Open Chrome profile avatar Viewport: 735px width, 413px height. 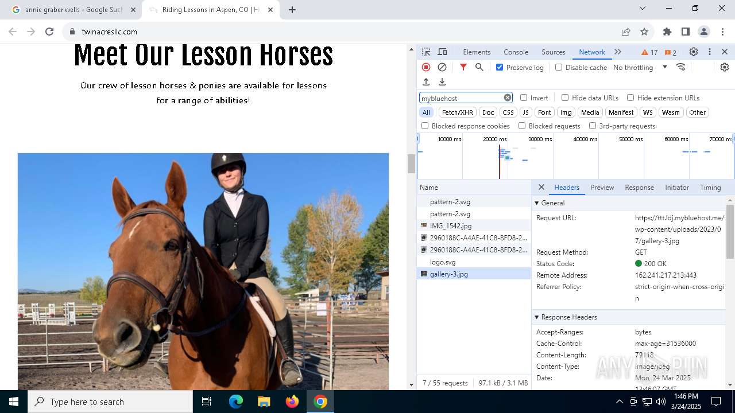coord(704,32)
